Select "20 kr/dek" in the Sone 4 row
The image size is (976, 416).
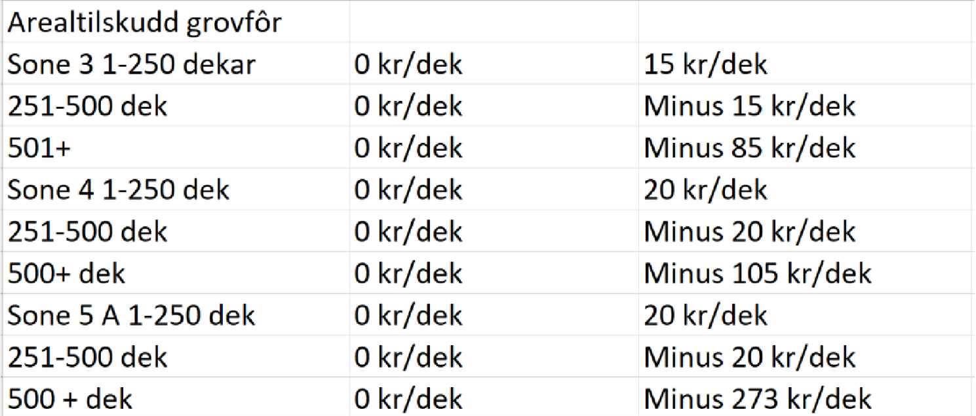705,190
